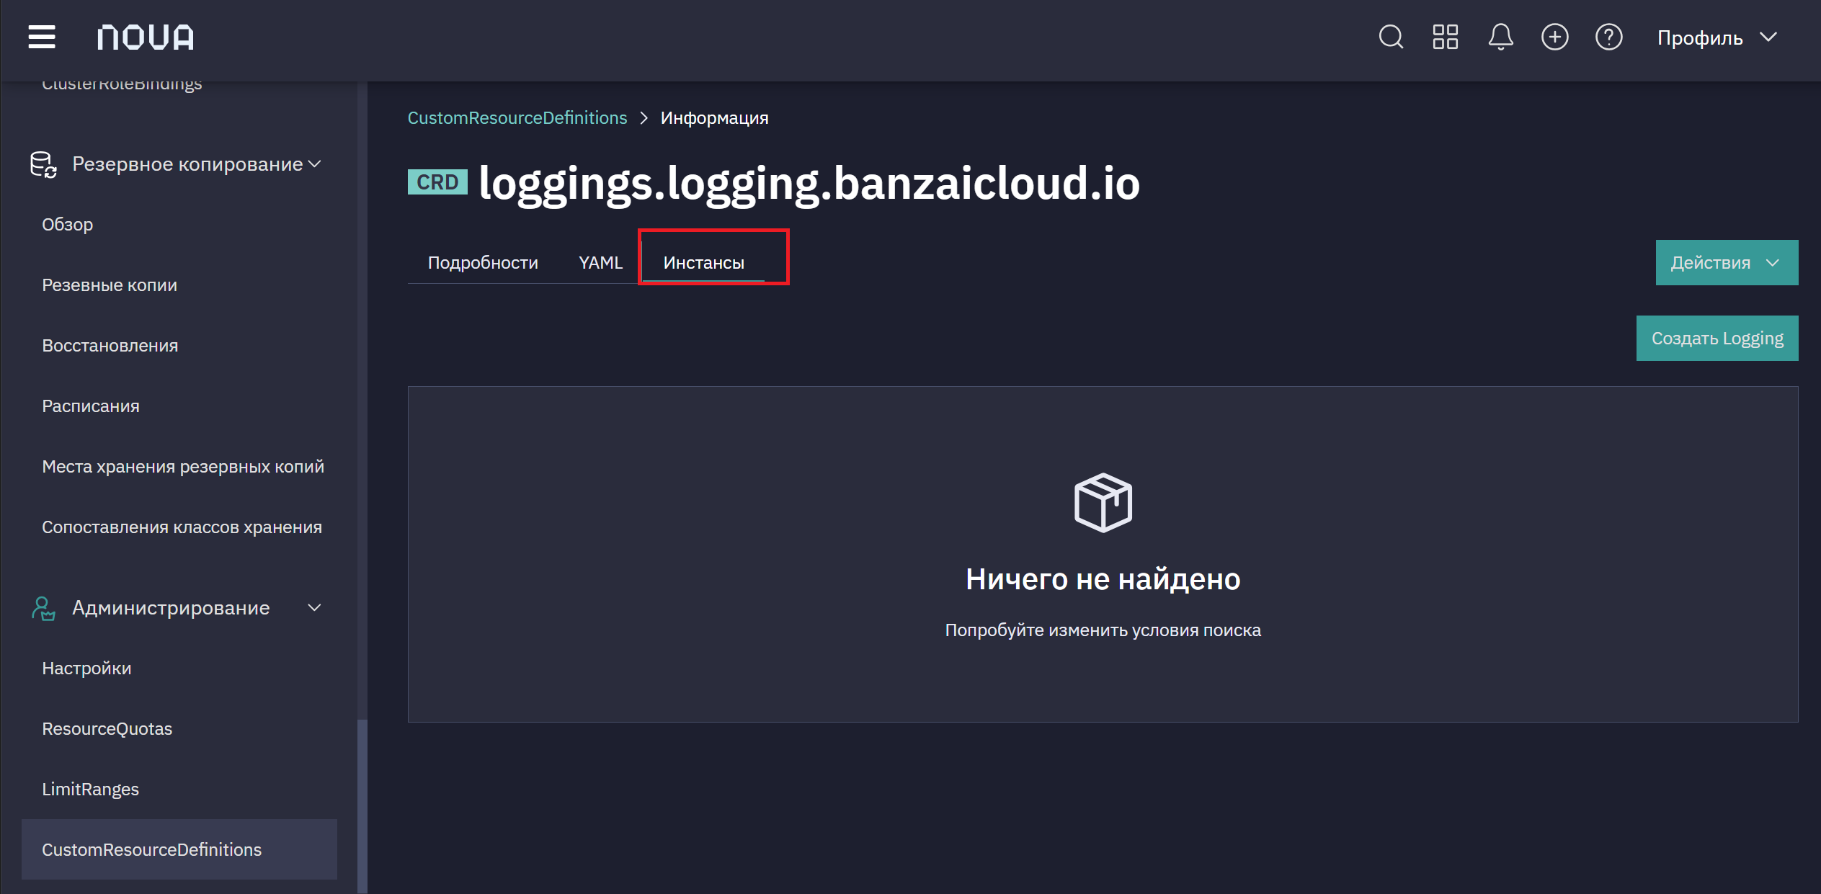Open the hamburger navigation menu

click(42, 37)
